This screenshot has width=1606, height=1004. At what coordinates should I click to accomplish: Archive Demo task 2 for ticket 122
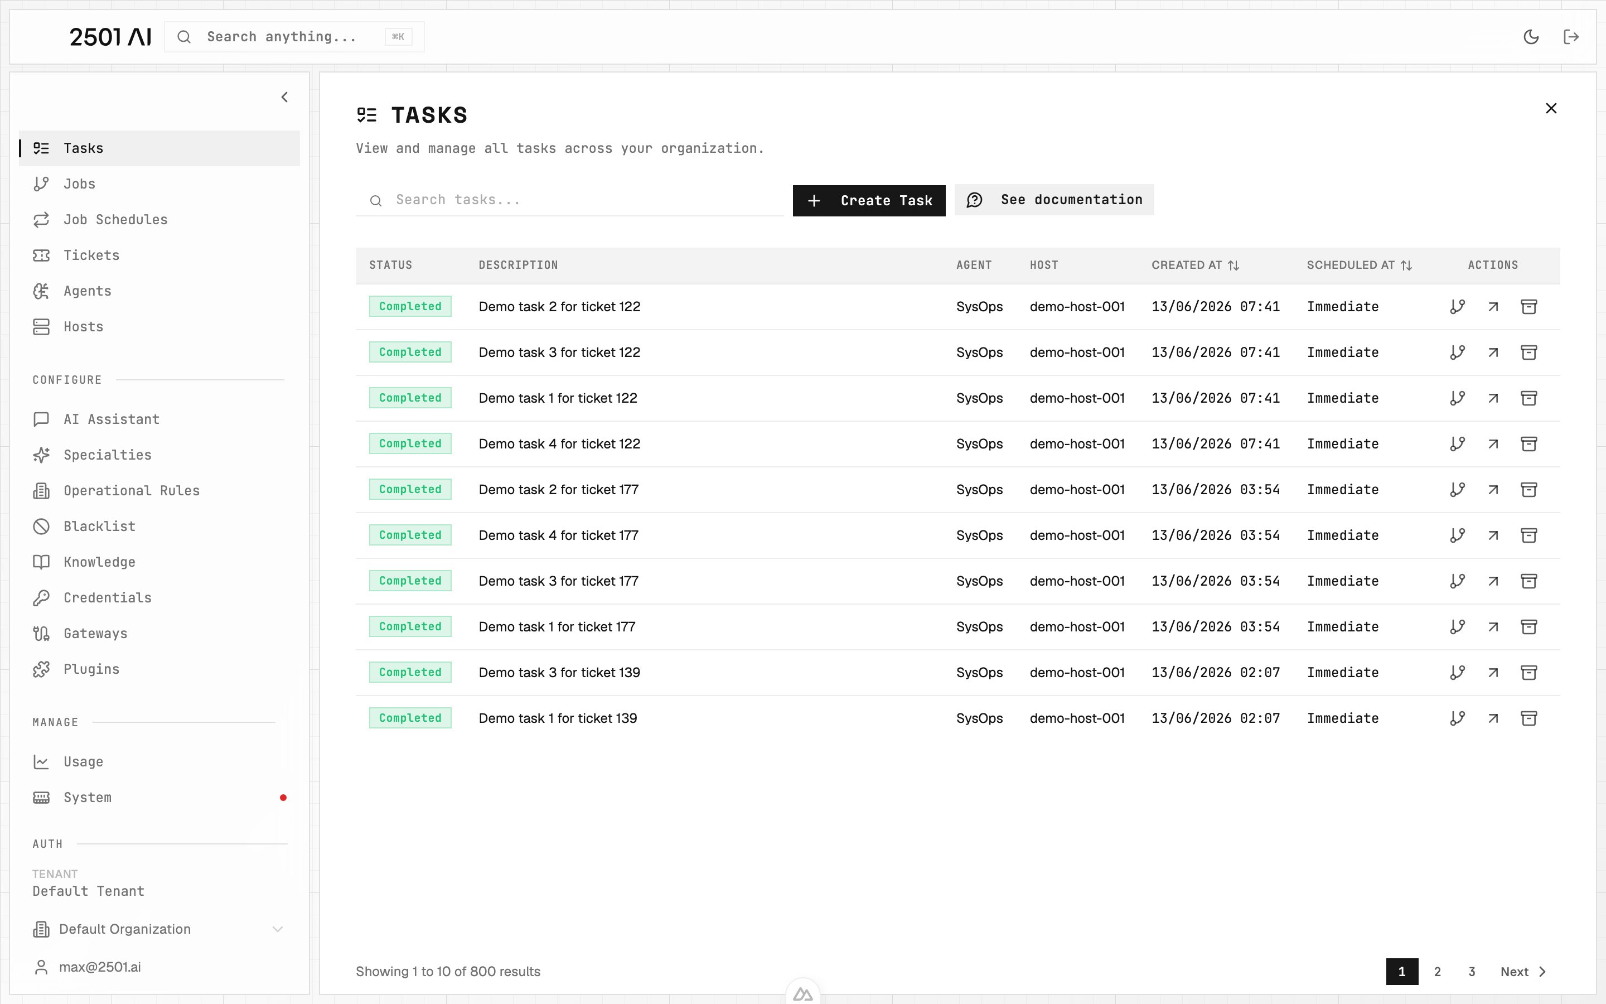(1529, 307)
